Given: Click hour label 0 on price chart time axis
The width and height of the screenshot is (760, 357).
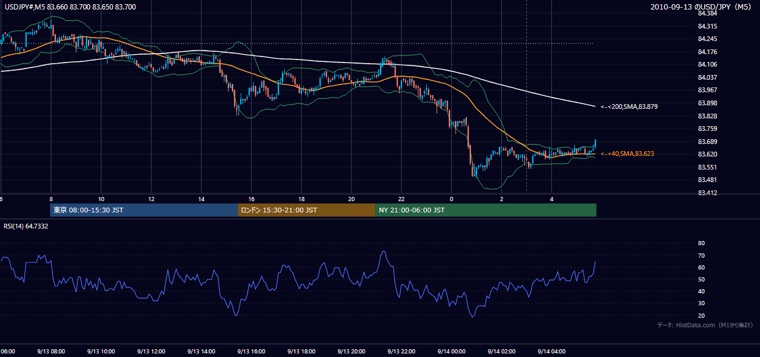Looking at the screenshot, I should tap(451, 199).
